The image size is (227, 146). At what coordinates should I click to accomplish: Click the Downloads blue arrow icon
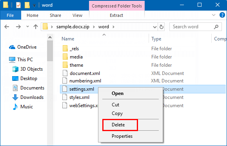pyautogui.click(x=15, y=97)
